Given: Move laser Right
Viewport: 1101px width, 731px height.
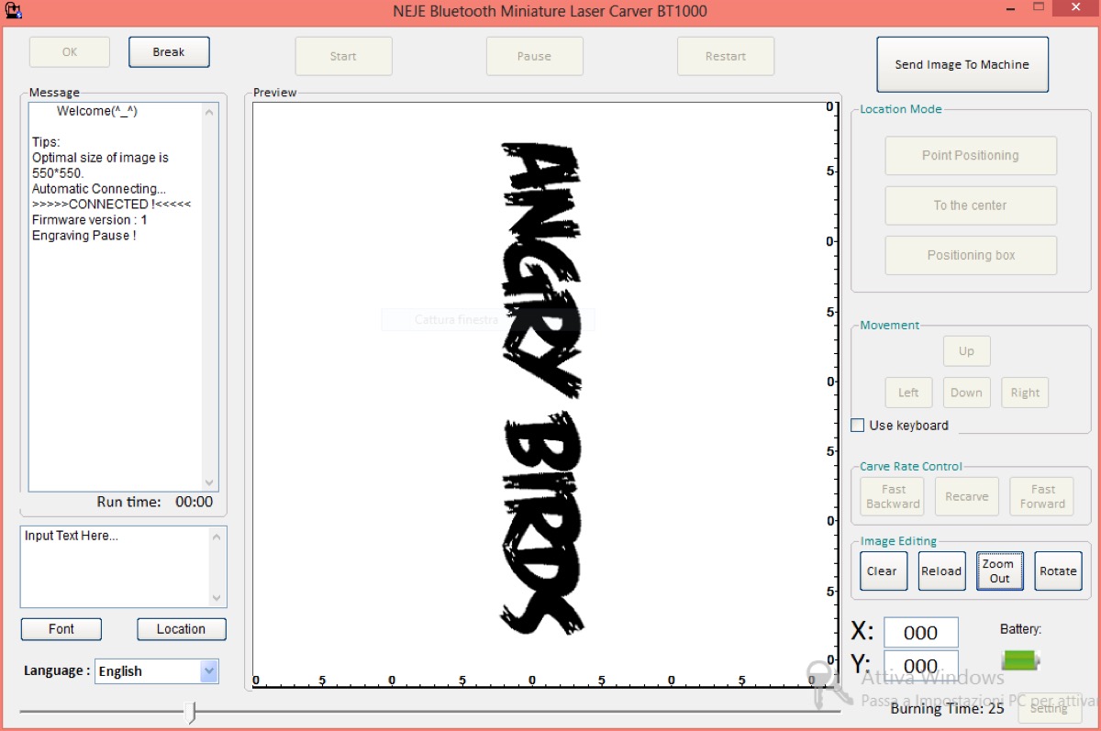Looking at the screenshot, I should pos(1025,393).
